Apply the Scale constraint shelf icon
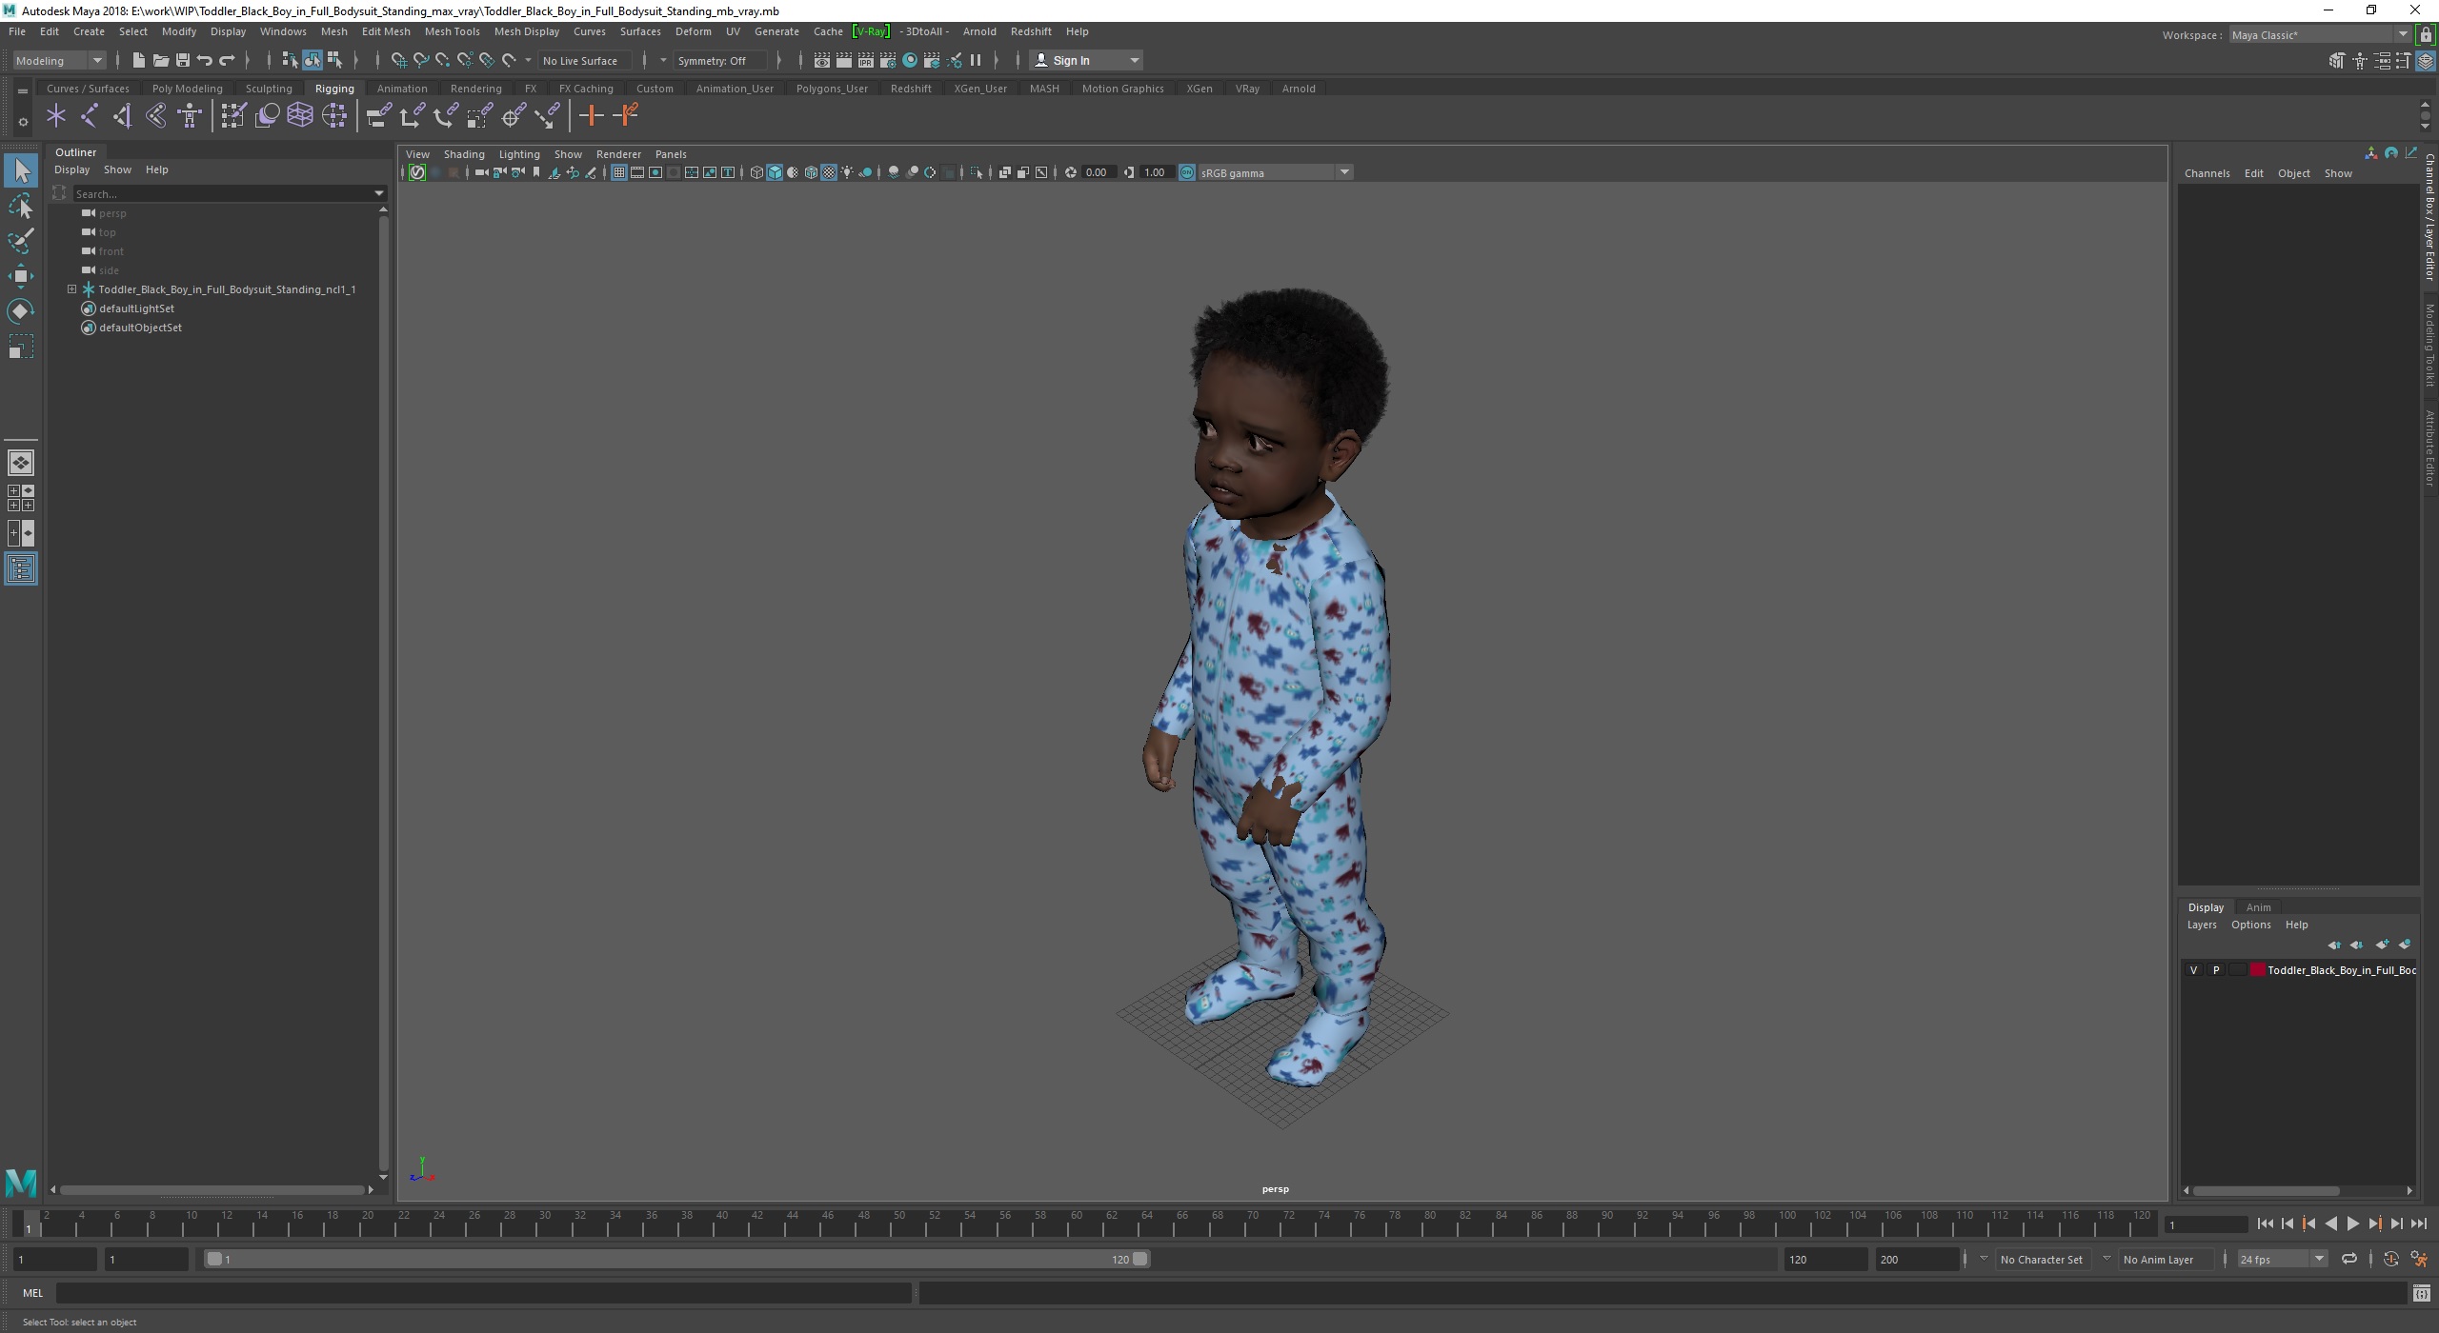 click(479, 116)
